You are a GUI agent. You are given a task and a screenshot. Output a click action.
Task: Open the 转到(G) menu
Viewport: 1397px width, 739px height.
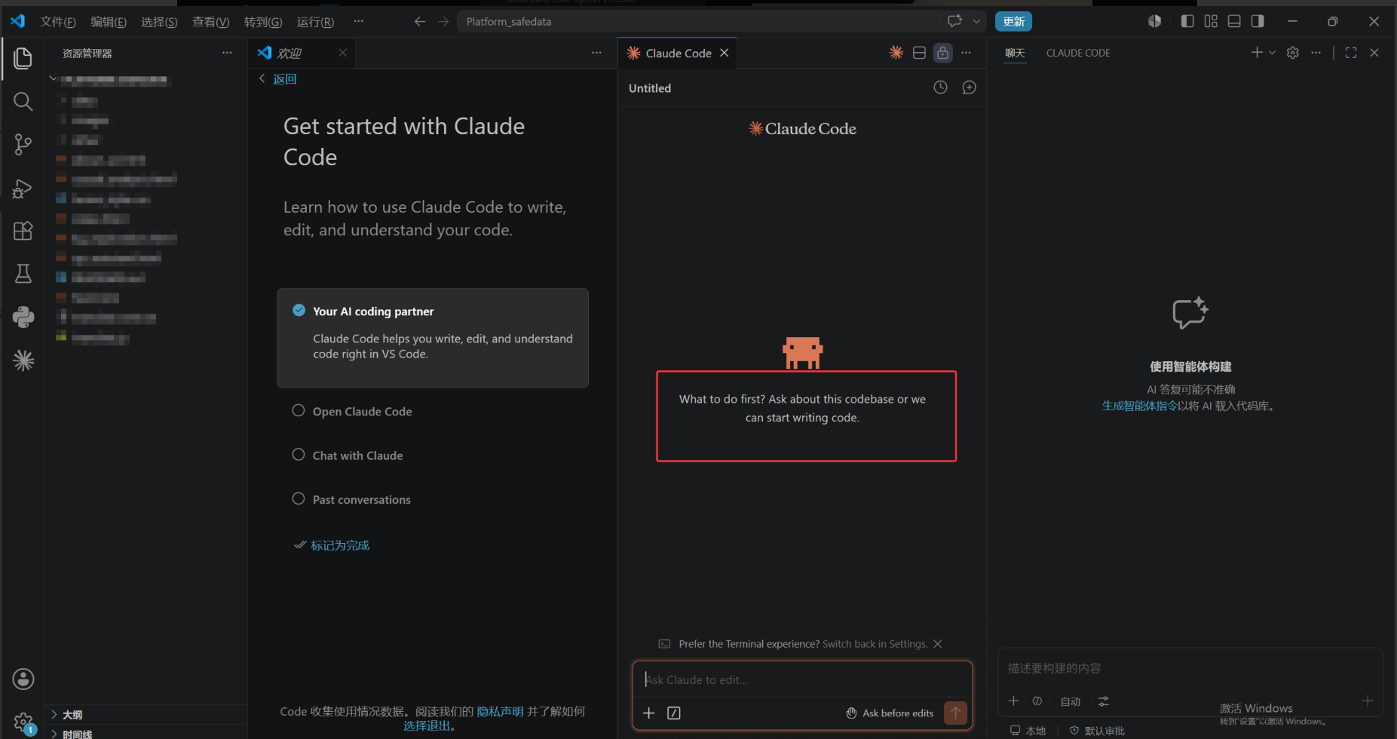click(x=262, y=22)
